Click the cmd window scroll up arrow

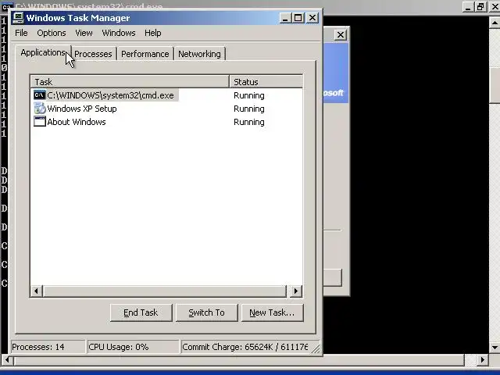495,23
